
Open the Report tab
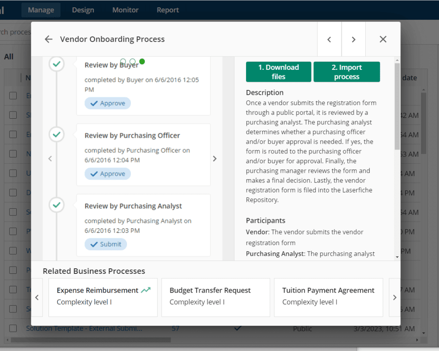tap(168, 10)
